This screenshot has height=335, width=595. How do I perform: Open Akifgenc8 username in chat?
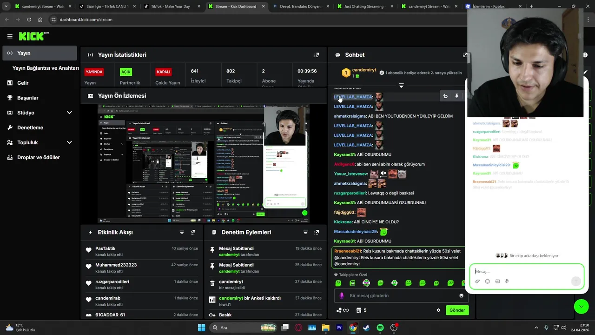point(344,164)
